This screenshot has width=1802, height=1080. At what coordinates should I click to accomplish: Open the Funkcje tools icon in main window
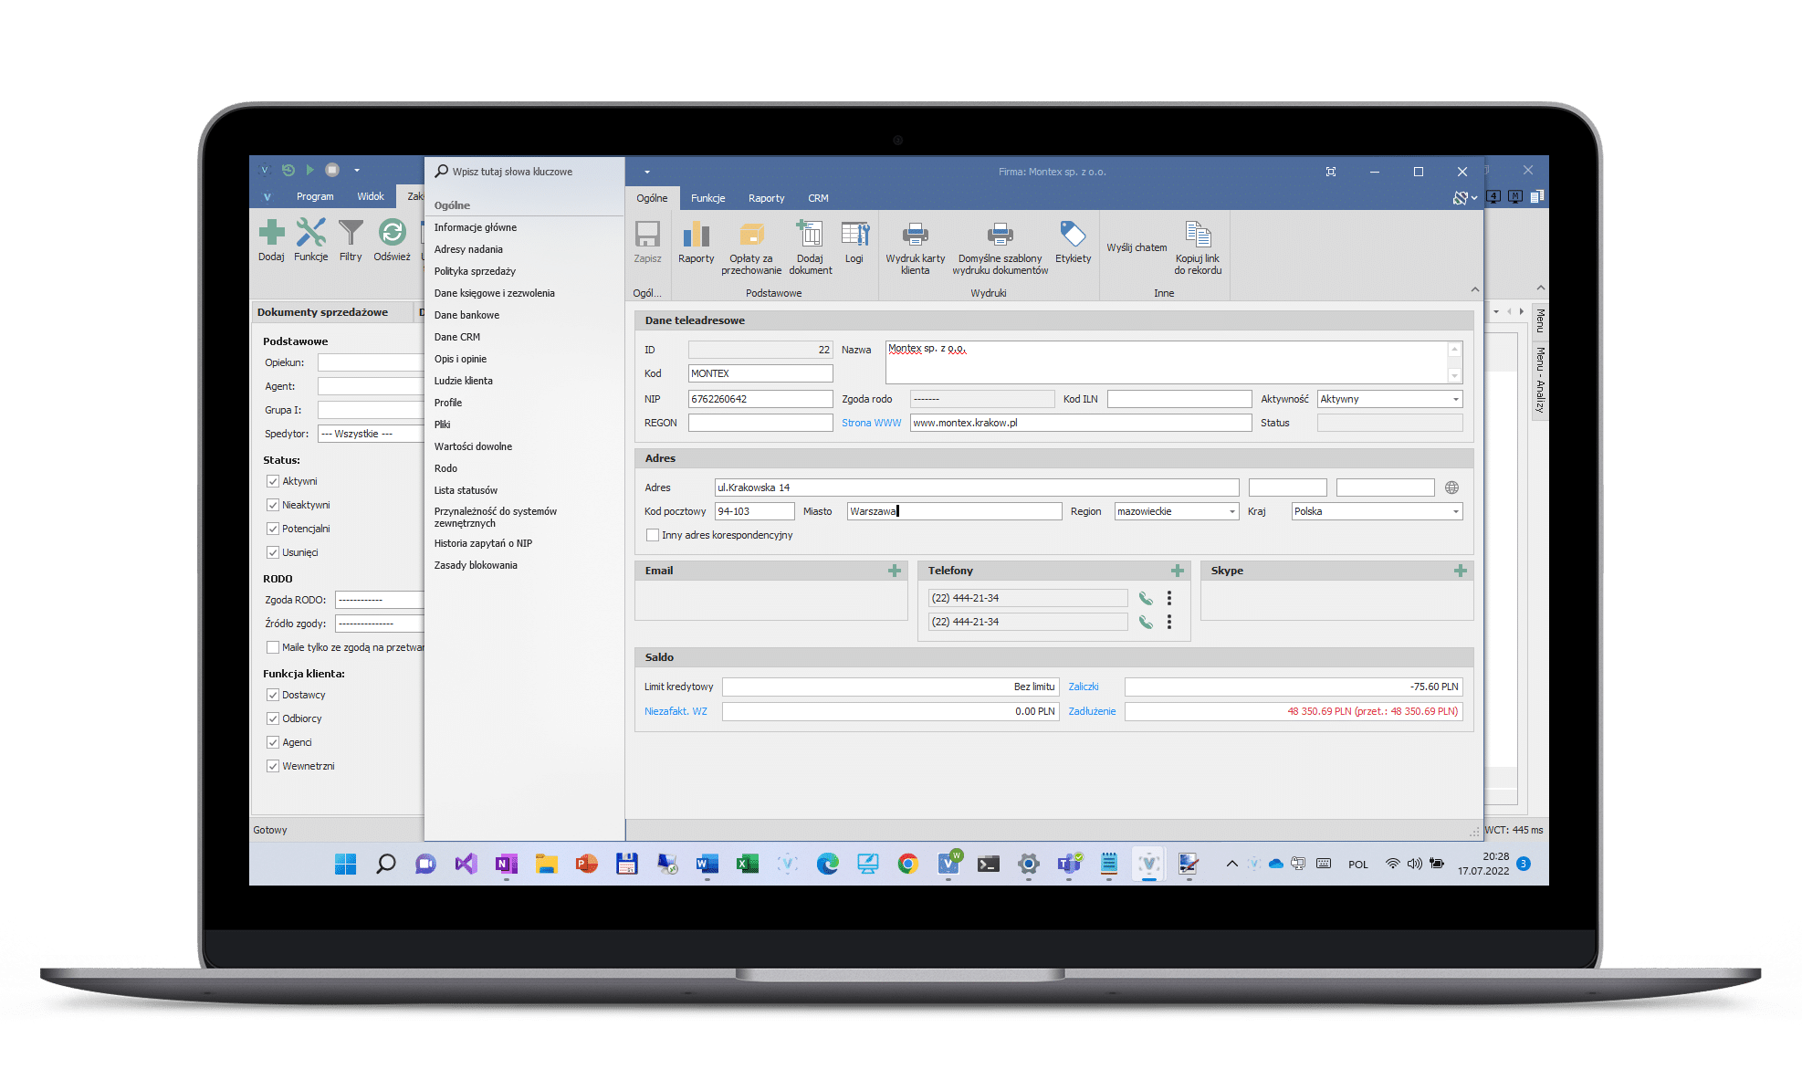(310, 233)
